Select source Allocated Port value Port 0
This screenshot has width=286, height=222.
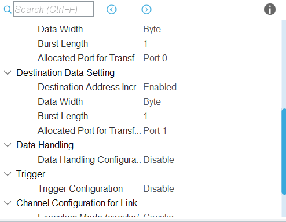(155, 58)
